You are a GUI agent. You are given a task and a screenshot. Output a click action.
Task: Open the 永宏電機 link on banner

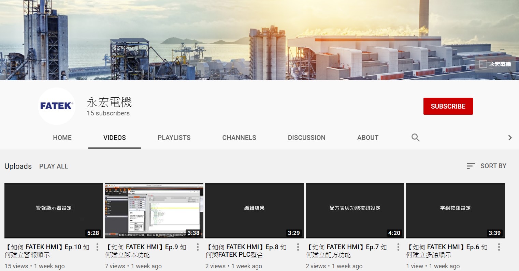tap(495, 64)
